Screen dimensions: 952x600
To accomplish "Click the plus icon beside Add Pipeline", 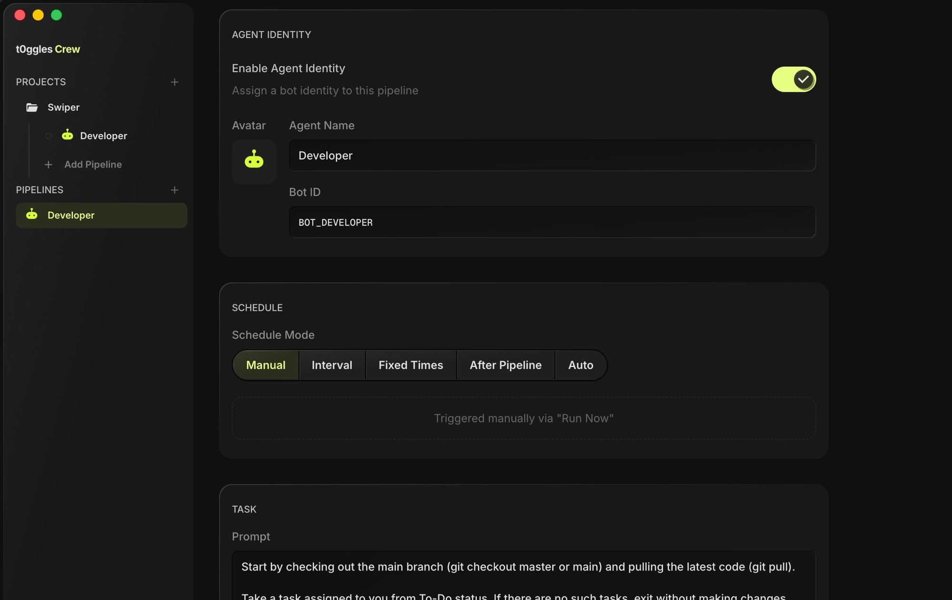I will 48,165.
